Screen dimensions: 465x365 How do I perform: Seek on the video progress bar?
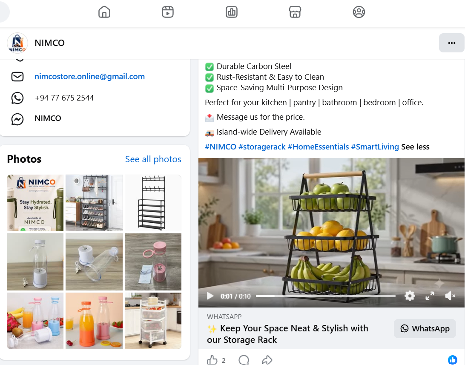click(x=326, y=296)
